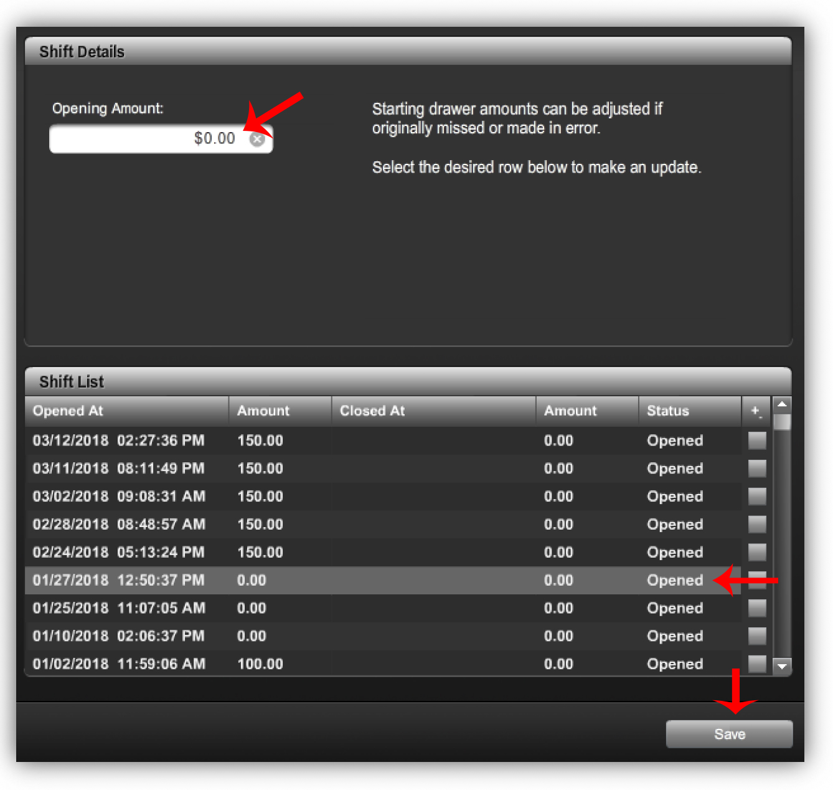Image resolution: width=833 pixels, height=790 pixels.
Task: Click the shift list scrollbar thumb
Action: pyautogui.click(x=782, y=423)
